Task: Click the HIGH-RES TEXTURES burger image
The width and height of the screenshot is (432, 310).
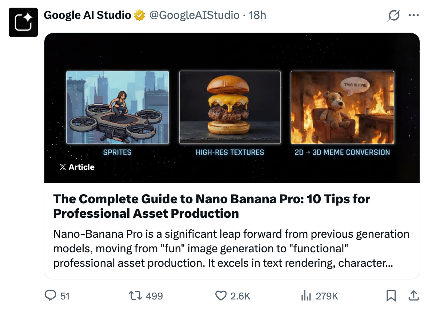Action: click(x=229, y=106)
